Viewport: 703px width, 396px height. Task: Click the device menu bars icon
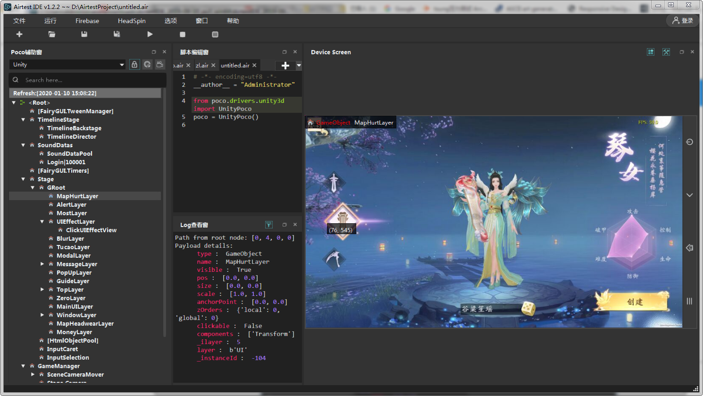[689, 301]
